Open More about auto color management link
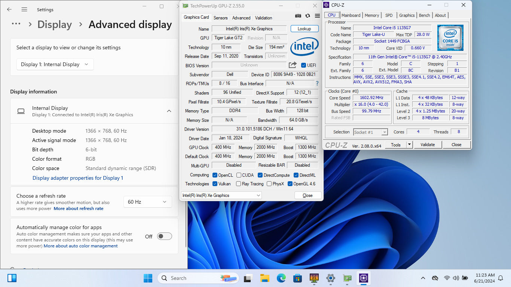 tap(81, 246)
